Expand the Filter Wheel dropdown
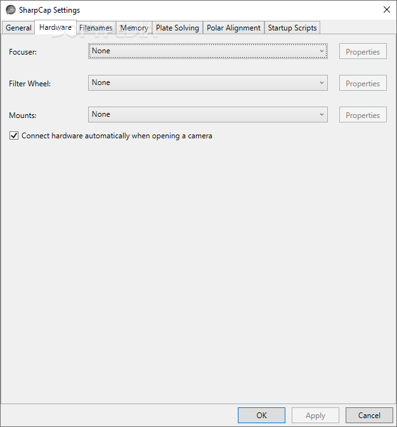 [208, 82]
